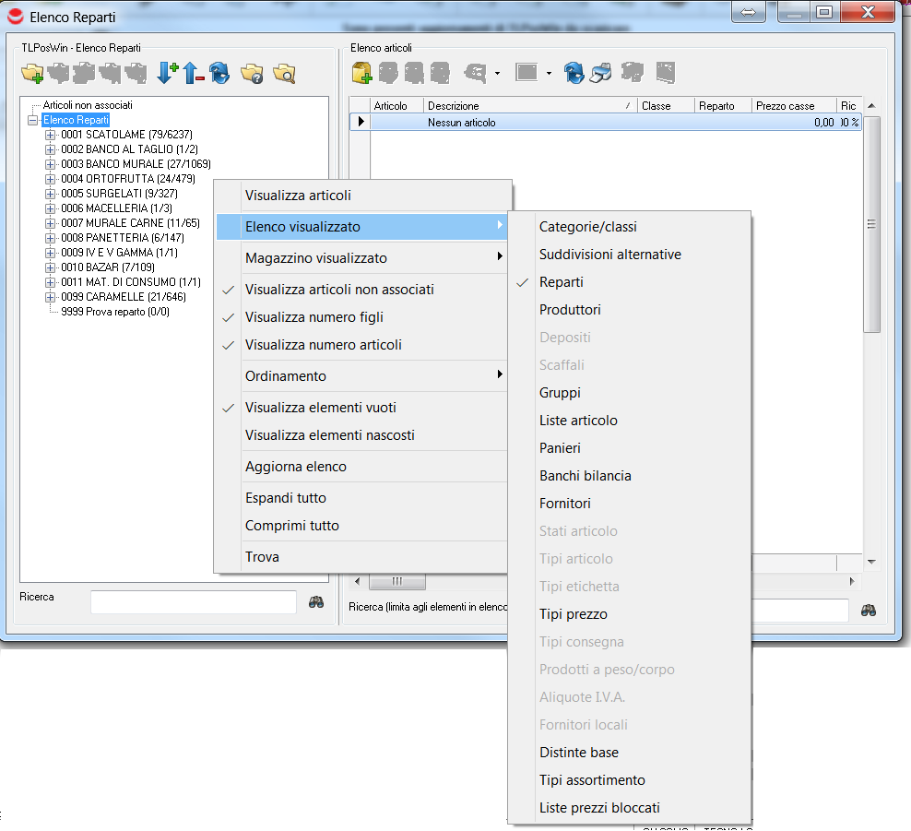This screenshot has width=911, height=831.
Task: Select Categorie/classi from the submenu
Action: pos(587,227)
